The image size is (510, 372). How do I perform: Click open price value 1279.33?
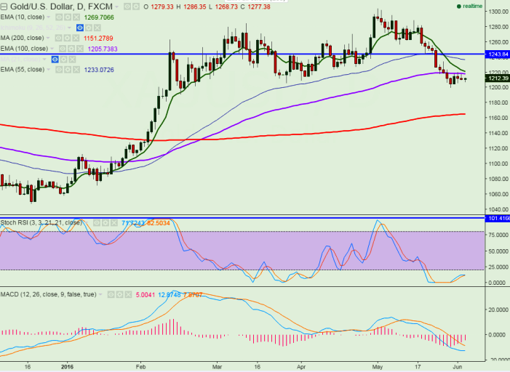click(162, 7)
